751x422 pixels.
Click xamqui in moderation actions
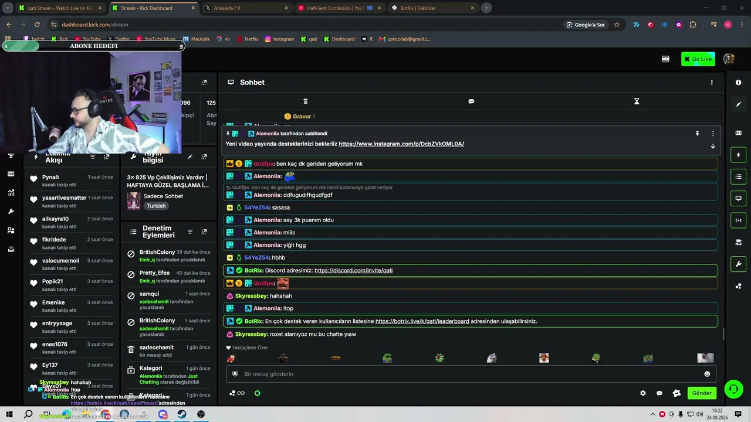149,294
